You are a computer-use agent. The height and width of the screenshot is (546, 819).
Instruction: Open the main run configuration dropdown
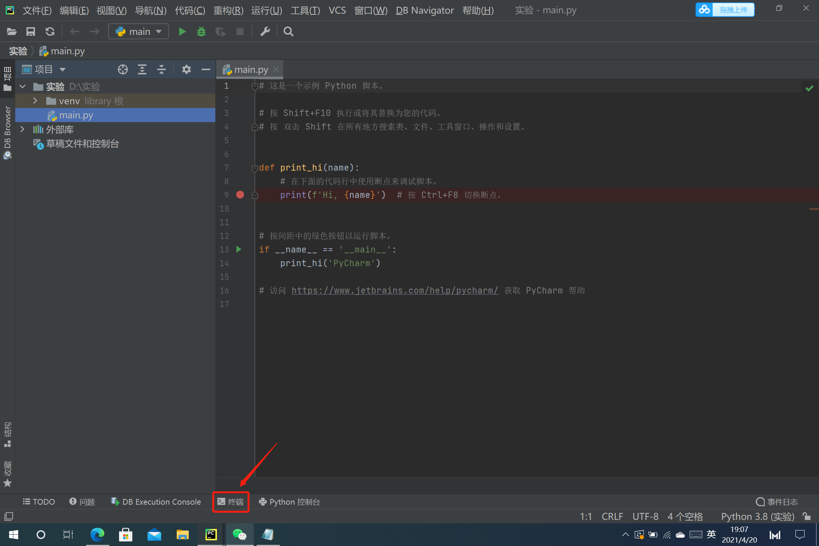tap(139, 31)
